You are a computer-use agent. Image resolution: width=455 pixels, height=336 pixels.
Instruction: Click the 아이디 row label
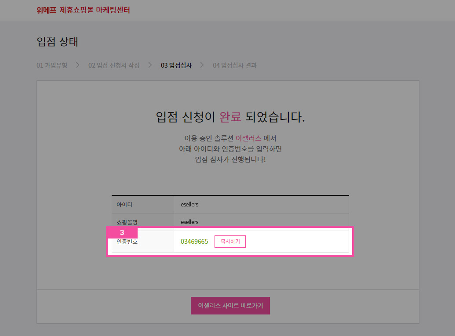124,205
